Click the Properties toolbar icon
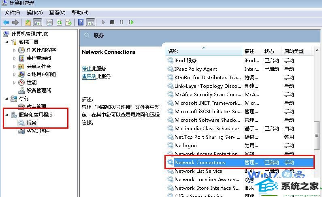 tap(49, 22)
